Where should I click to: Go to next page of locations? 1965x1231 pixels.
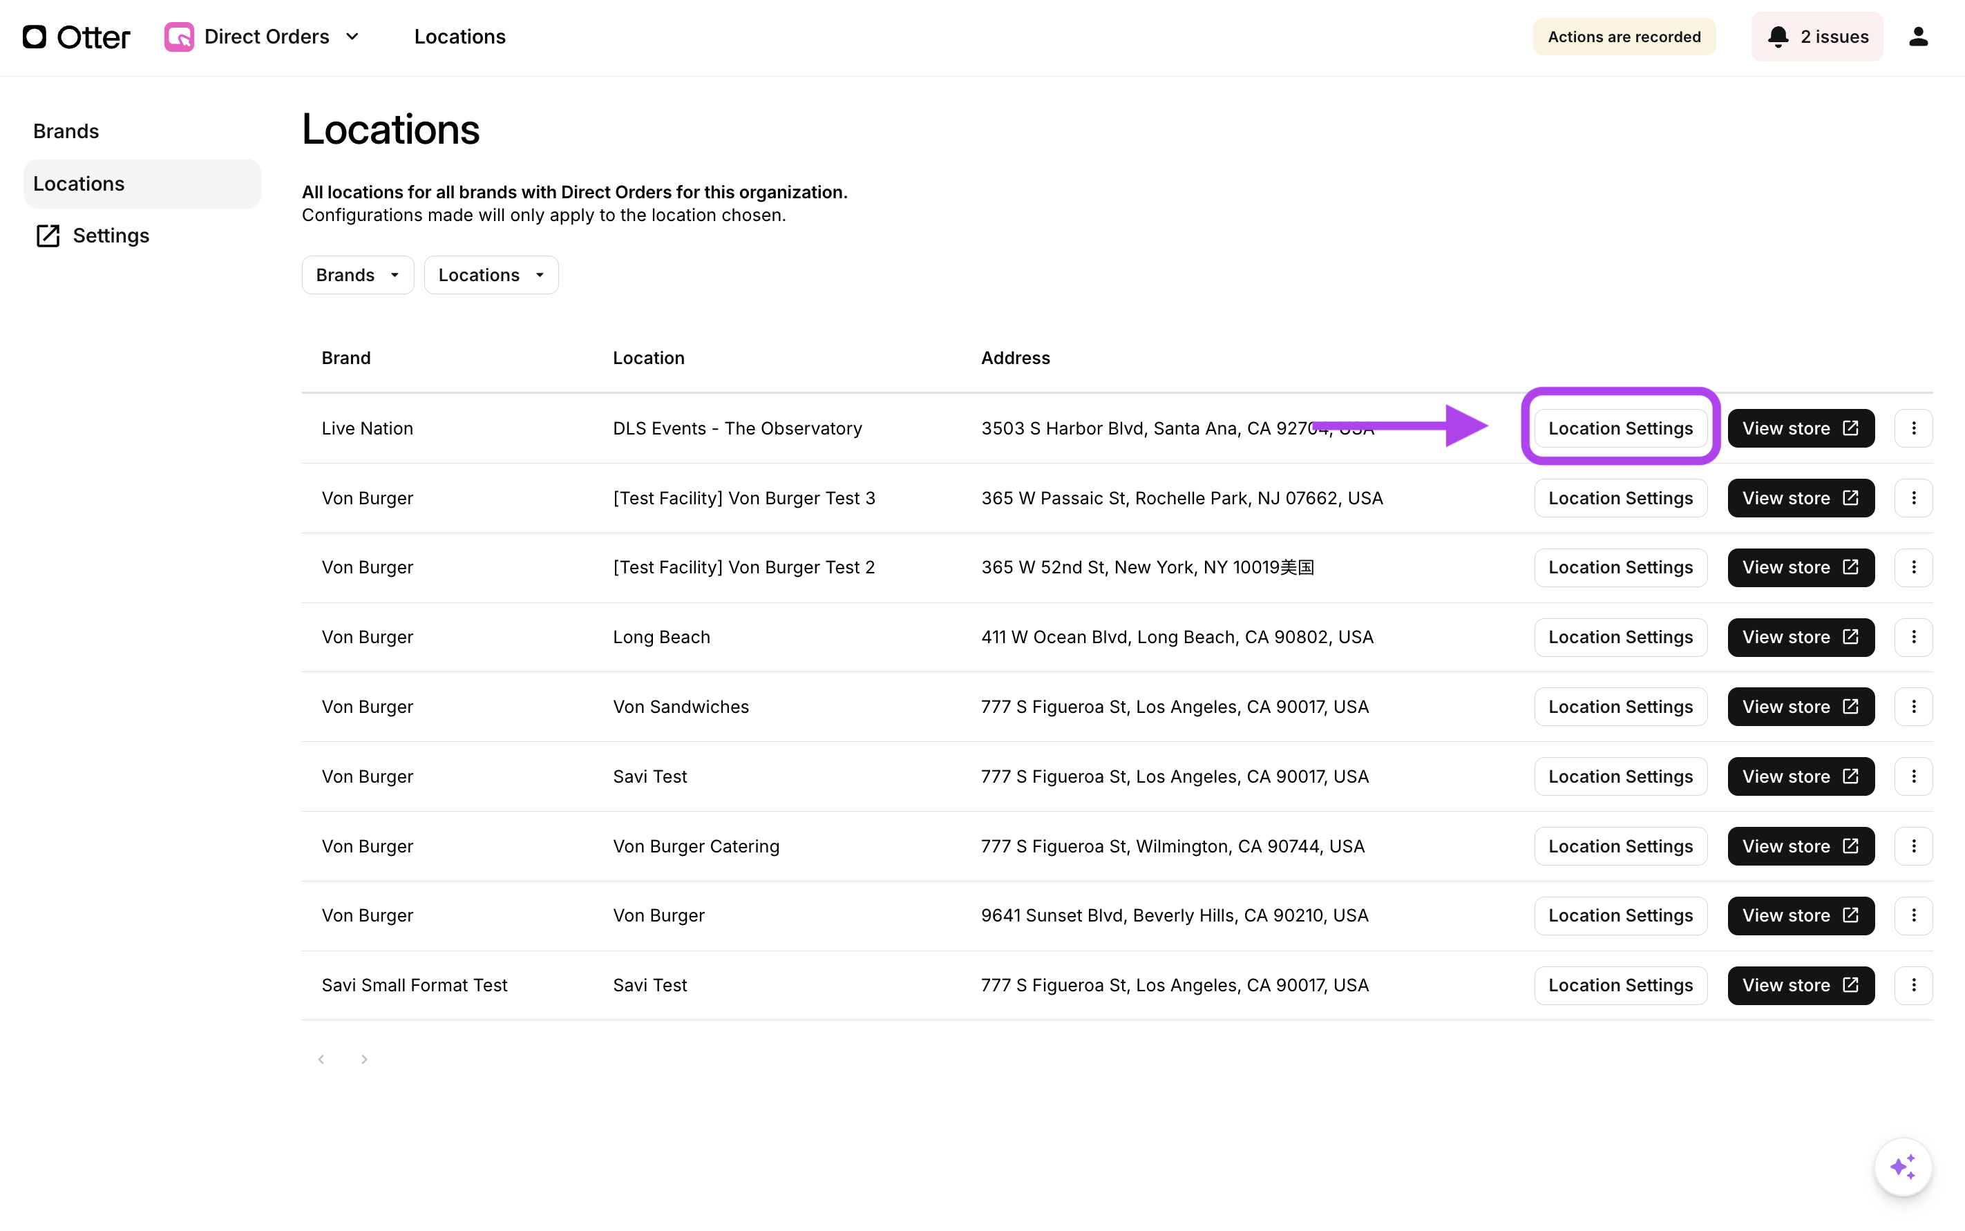coord(364,1059)
